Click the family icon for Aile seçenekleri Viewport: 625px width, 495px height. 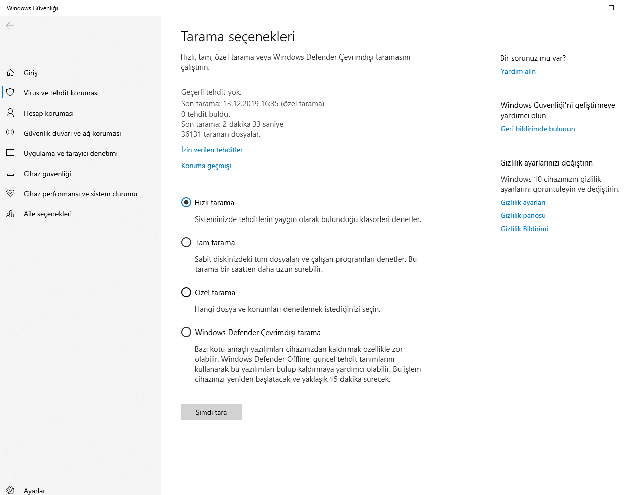[x=10, y=214]
